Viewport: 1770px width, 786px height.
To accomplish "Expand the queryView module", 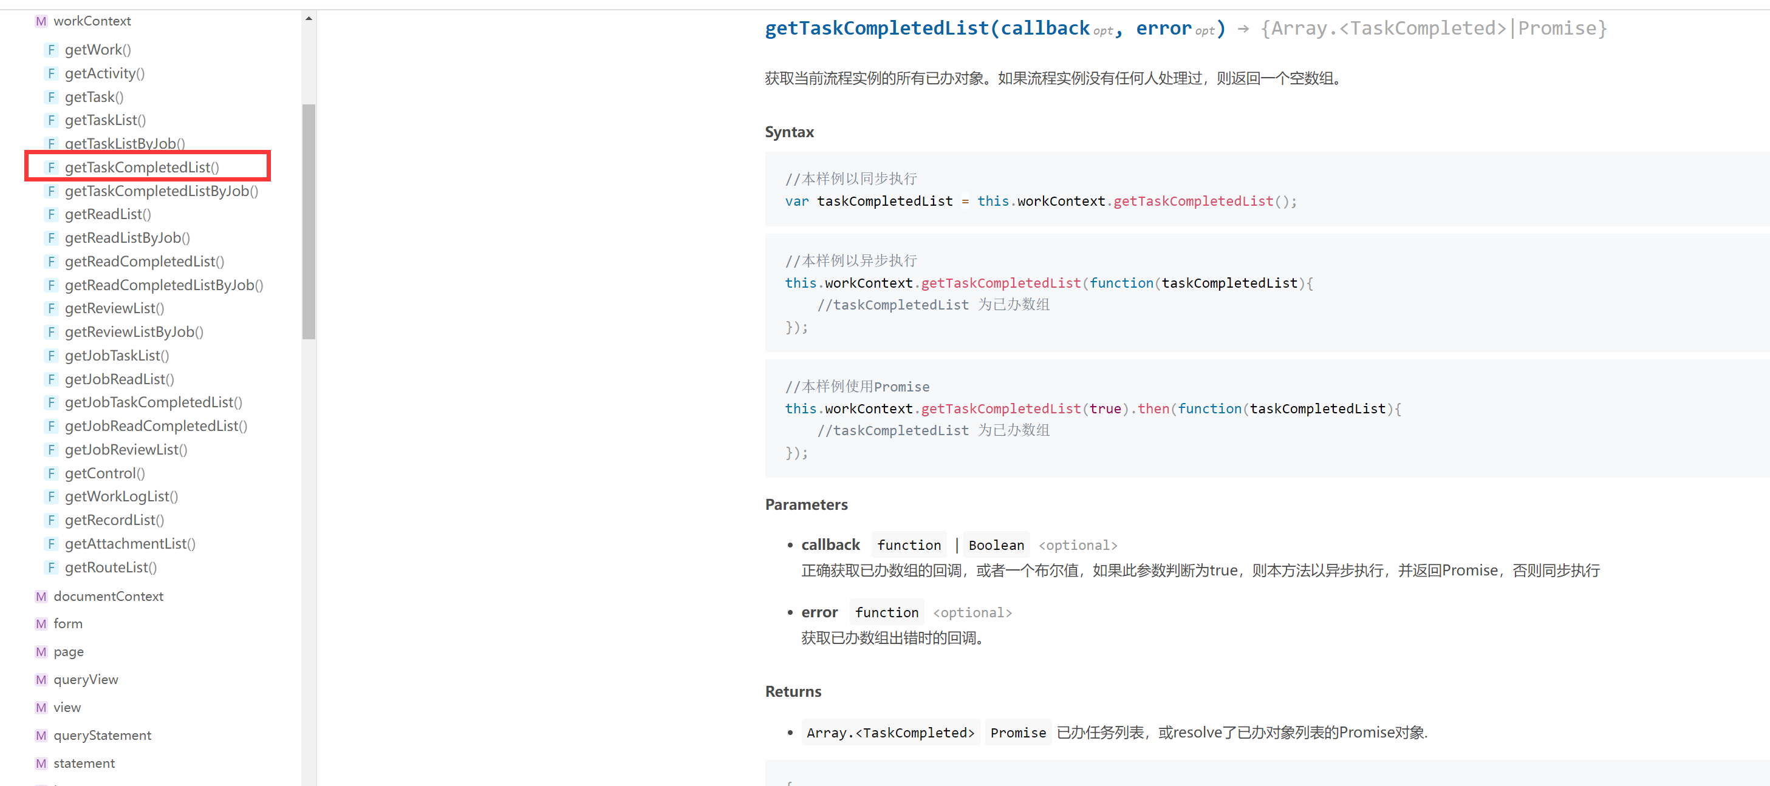I will point(85,680).
